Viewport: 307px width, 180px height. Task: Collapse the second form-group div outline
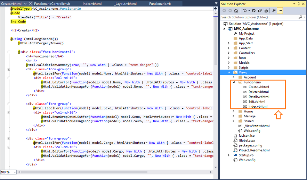click(x=9, y=104)
